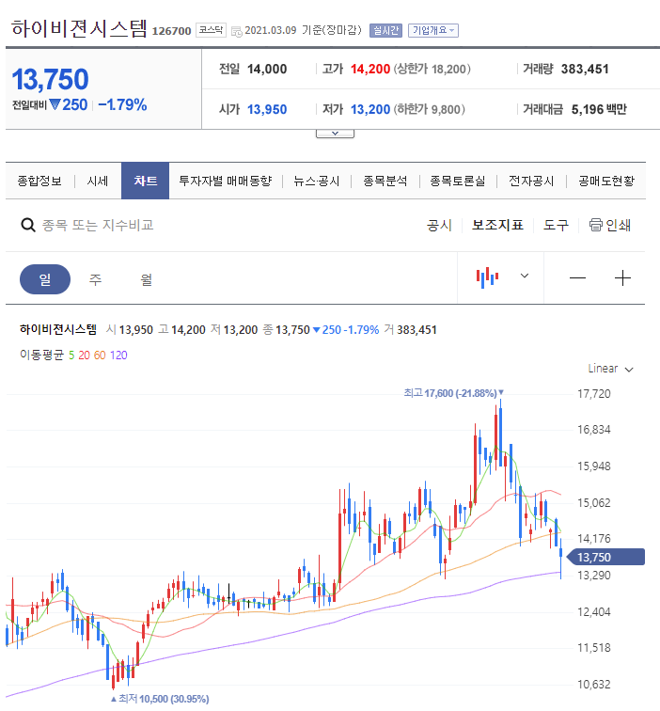Screen dimensions: 660x711
Task: Open the 전자공시 tab
Action: click(x=531, y=181)
